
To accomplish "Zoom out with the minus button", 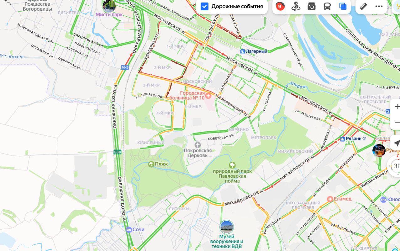I will coord(396,122).
